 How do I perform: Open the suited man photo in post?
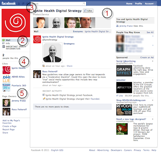(x=52, y=53)
